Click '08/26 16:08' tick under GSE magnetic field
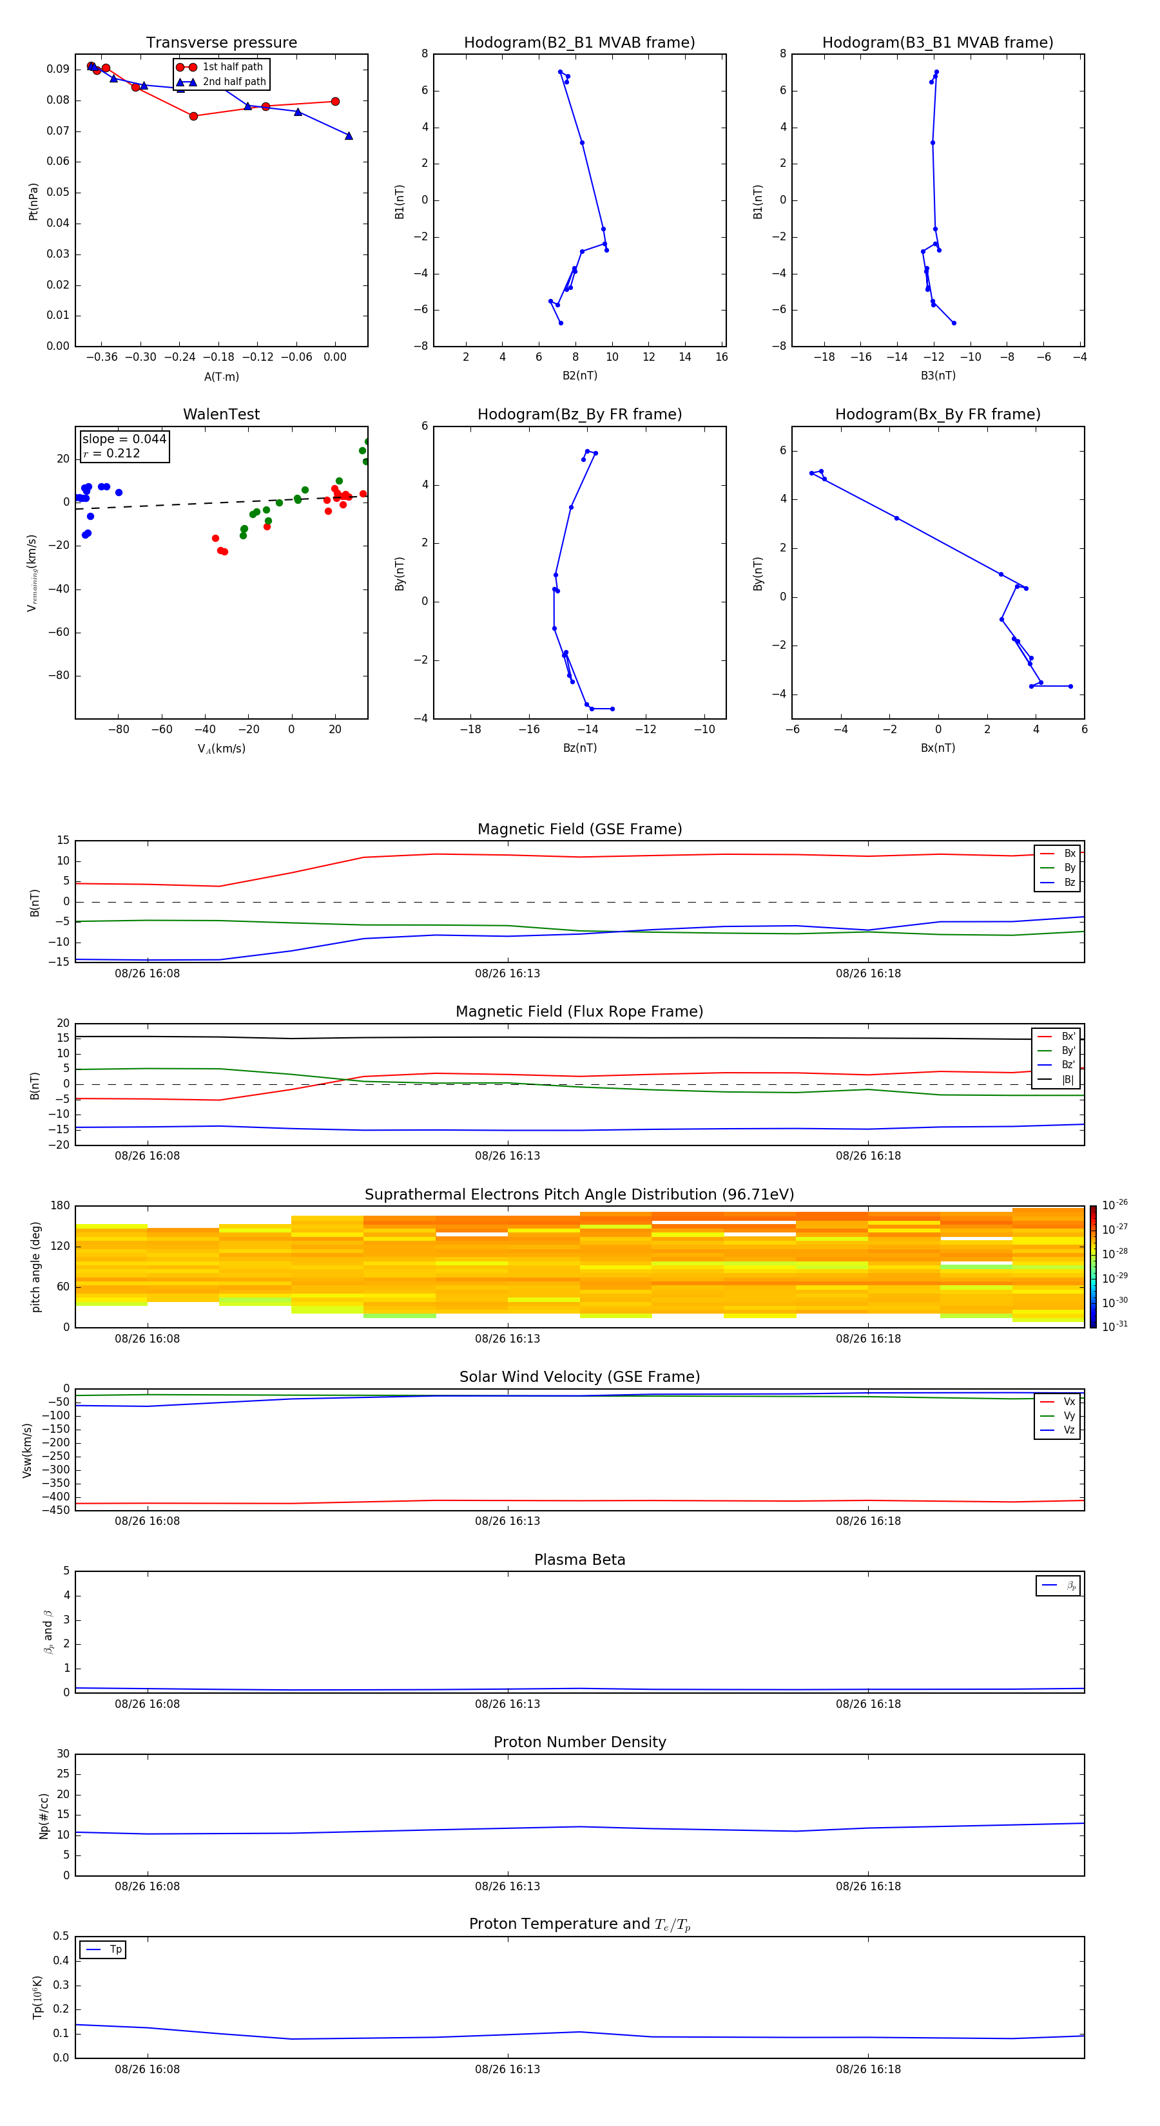Viewport: 1160px width, 2126px height. (147, 974)
